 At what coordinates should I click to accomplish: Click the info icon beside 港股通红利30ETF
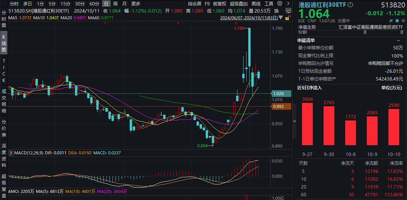(x=350, y=5)
